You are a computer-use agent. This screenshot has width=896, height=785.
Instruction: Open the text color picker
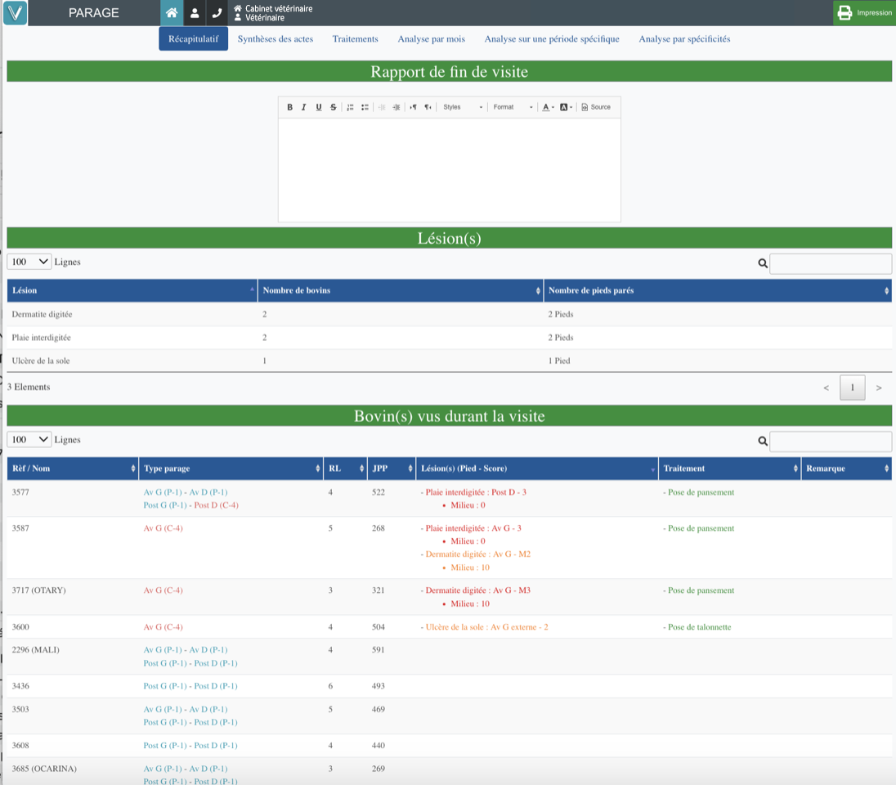[548, 107]
